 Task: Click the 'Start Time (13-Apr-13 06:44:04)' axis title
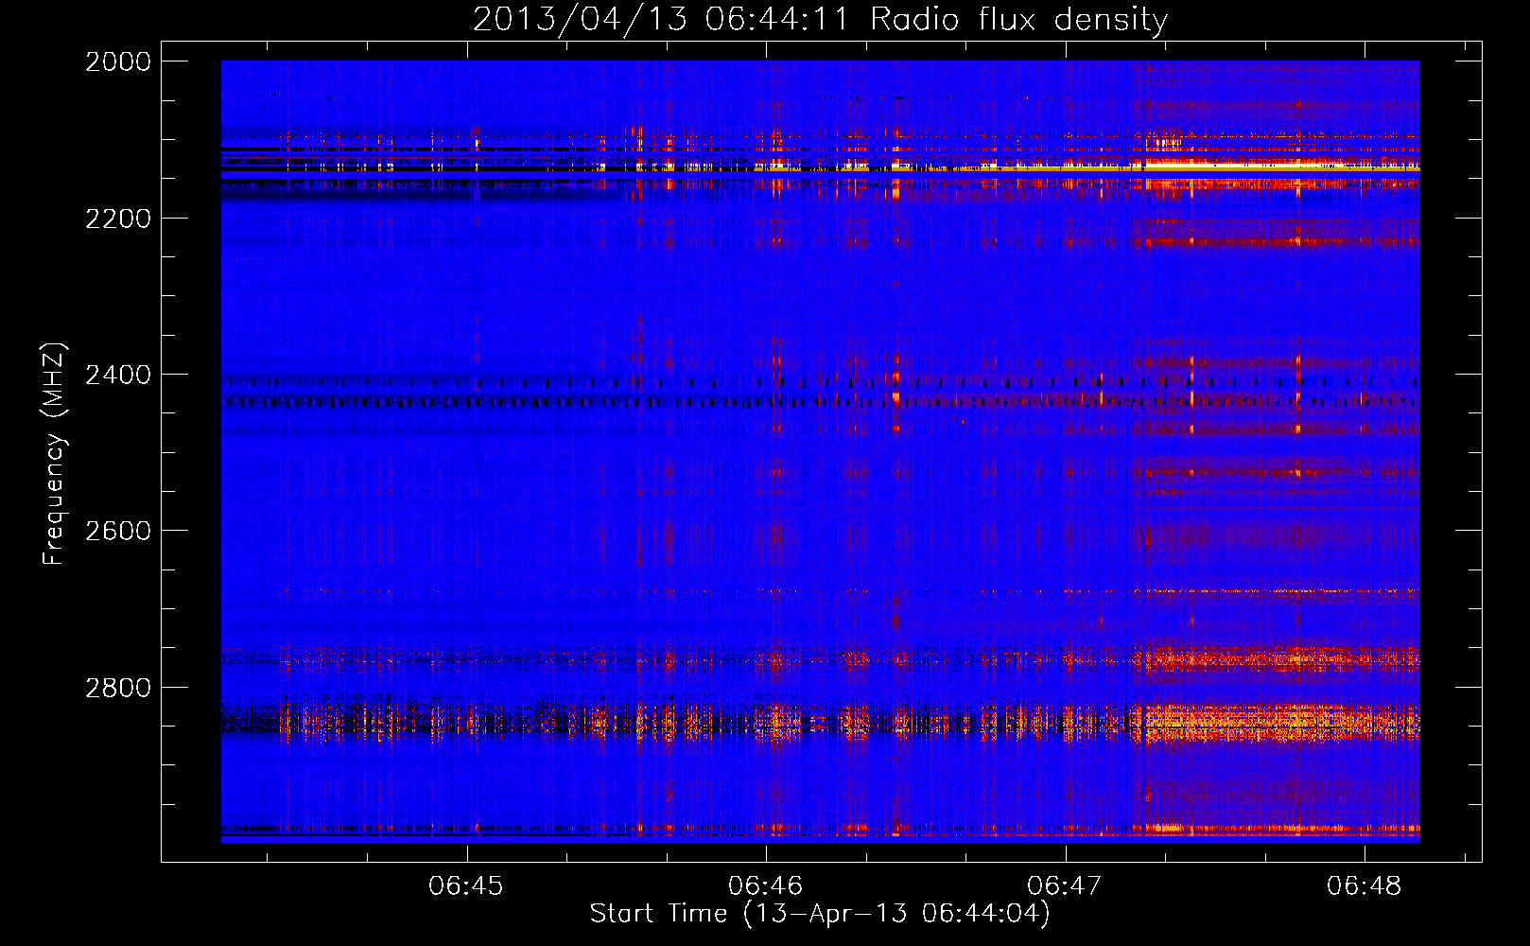[x=820, y=914]
